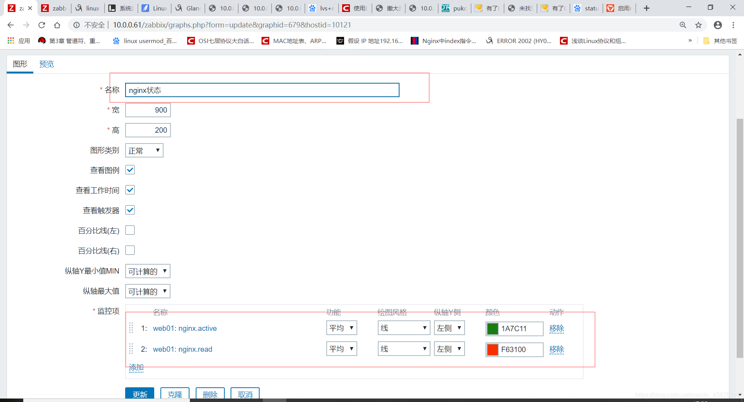The image size is (744, 402).
Task: Open the Chrome profile avatar icon
Action: pyautogui.click(x=718, y=25)
